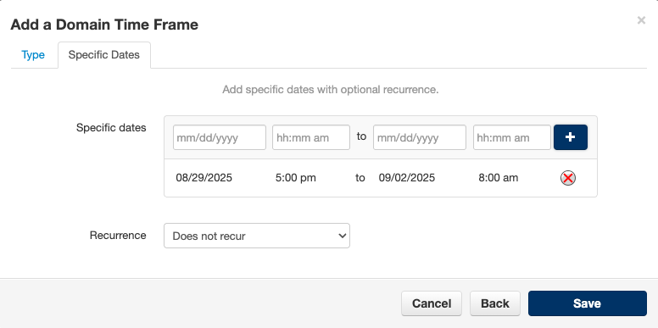Save the domain time frame
Screen dimensions: 658x328
coord(588,303)
